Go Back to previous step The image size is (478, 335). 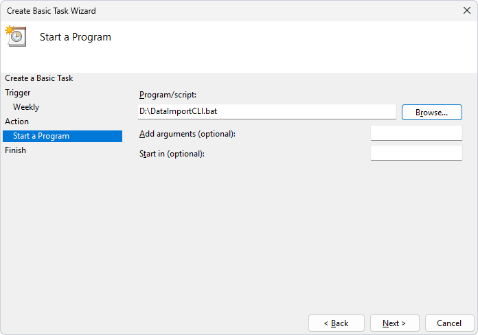click(x=337, y=323)
